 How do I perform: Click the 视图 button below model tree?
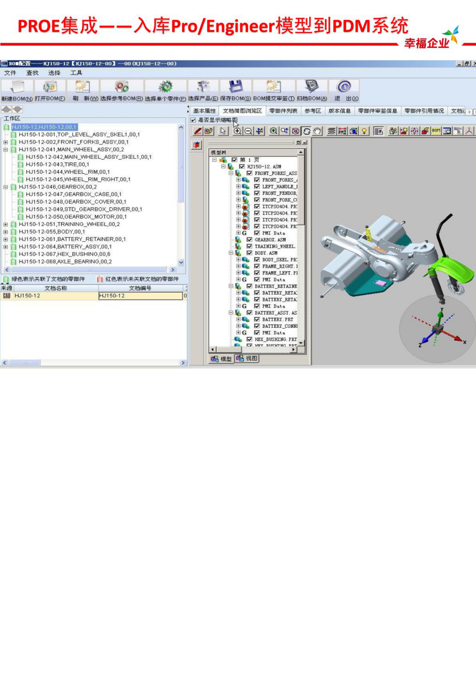(x=247, y=358)
